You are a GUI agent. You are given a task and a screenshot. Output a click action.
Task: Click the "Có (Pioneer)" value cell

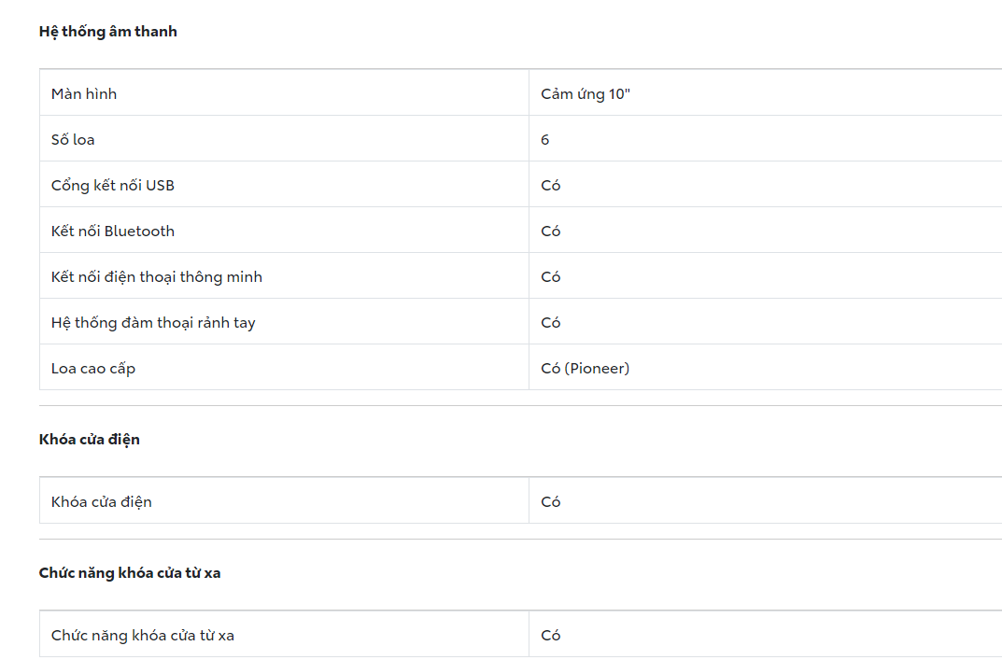tap(586, 368)
